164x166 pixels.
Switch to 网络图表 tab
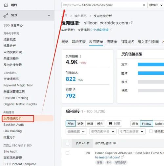tap(79, 42)
